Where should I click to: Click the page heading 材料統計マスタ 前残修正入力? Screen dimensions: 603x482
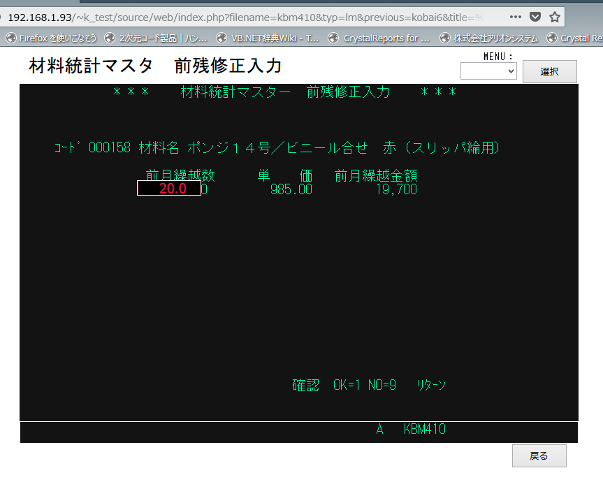(x=155, y=66)
